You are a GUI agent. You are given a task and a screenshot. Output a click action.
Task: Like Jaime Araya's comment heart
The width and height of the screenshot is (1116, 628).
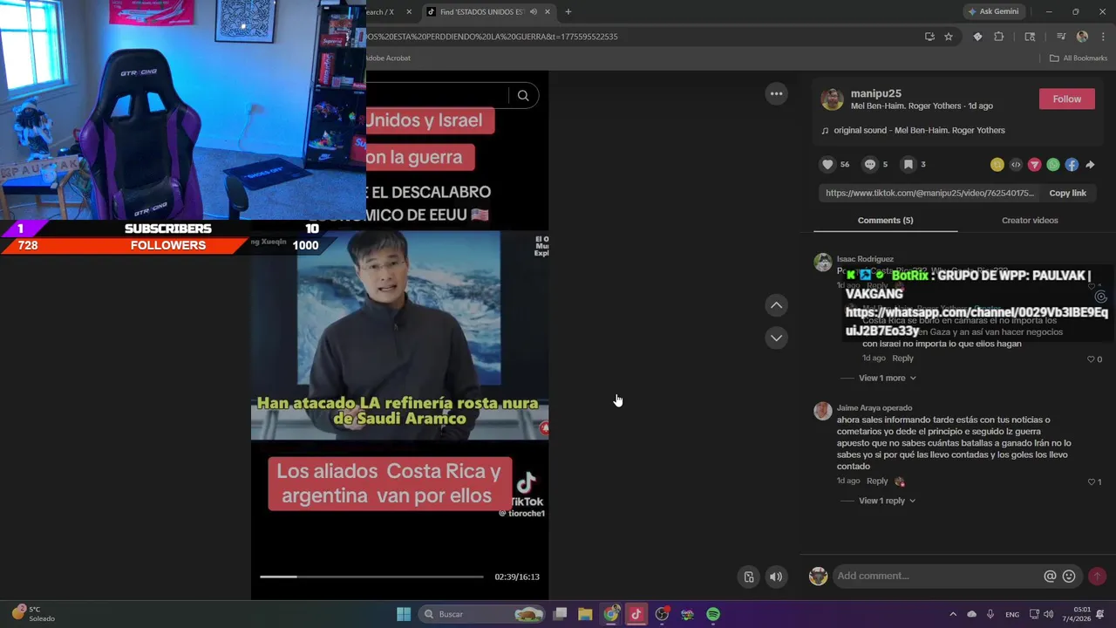pos(1091,481)
